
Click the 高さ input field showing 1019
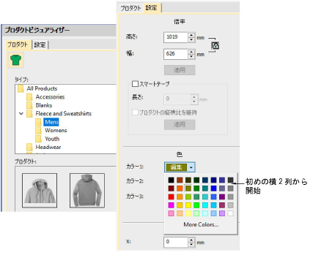[x=176, y=37]
